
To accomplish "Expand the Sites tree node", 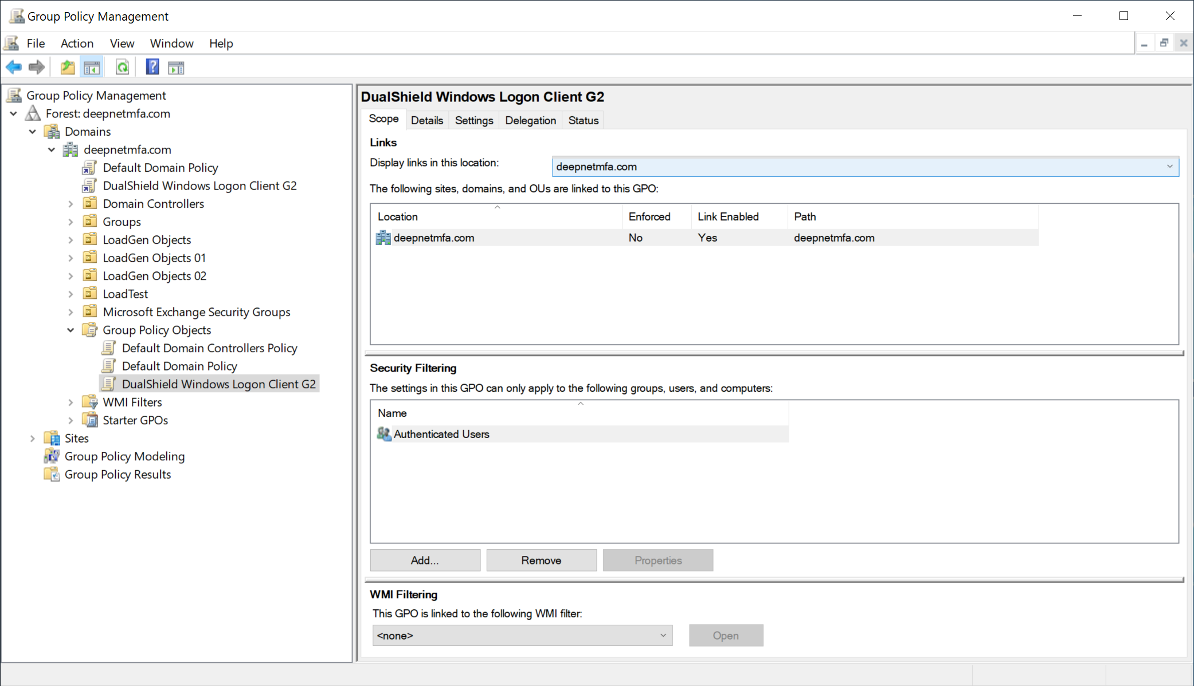I will (x=33, y=439).
